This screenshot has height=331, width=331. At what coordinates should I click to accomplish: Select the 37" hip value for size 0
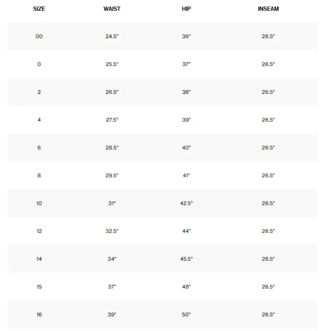186,64
